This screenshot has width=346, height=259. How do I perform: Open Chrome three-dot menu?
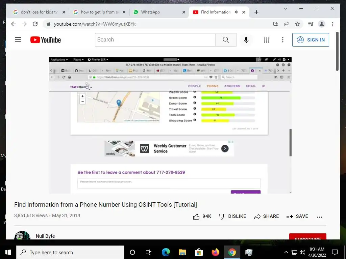click(332, 24)
